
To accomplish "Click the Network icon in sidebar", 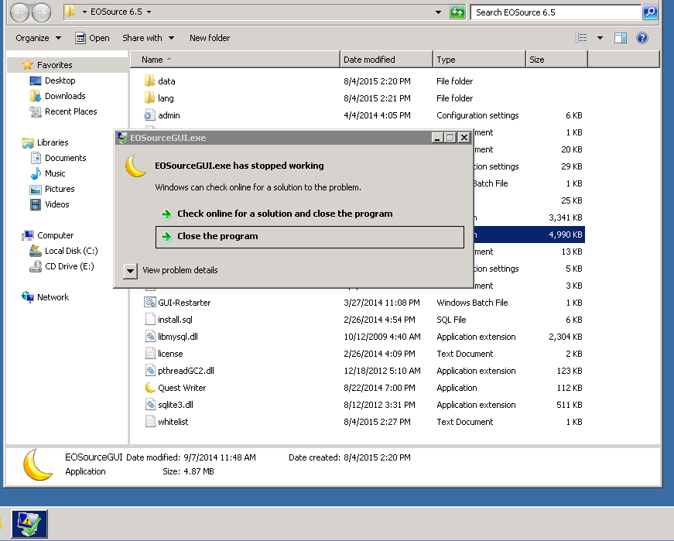I will coord(28,297).
